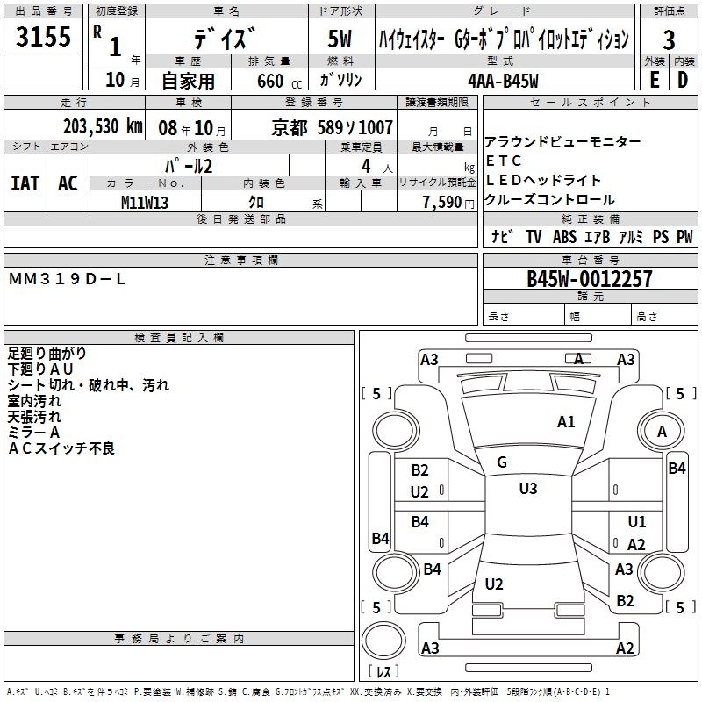Click the A1 scratch mark on hood
Viewport: 702px width, 702px height.
[566, 422]
